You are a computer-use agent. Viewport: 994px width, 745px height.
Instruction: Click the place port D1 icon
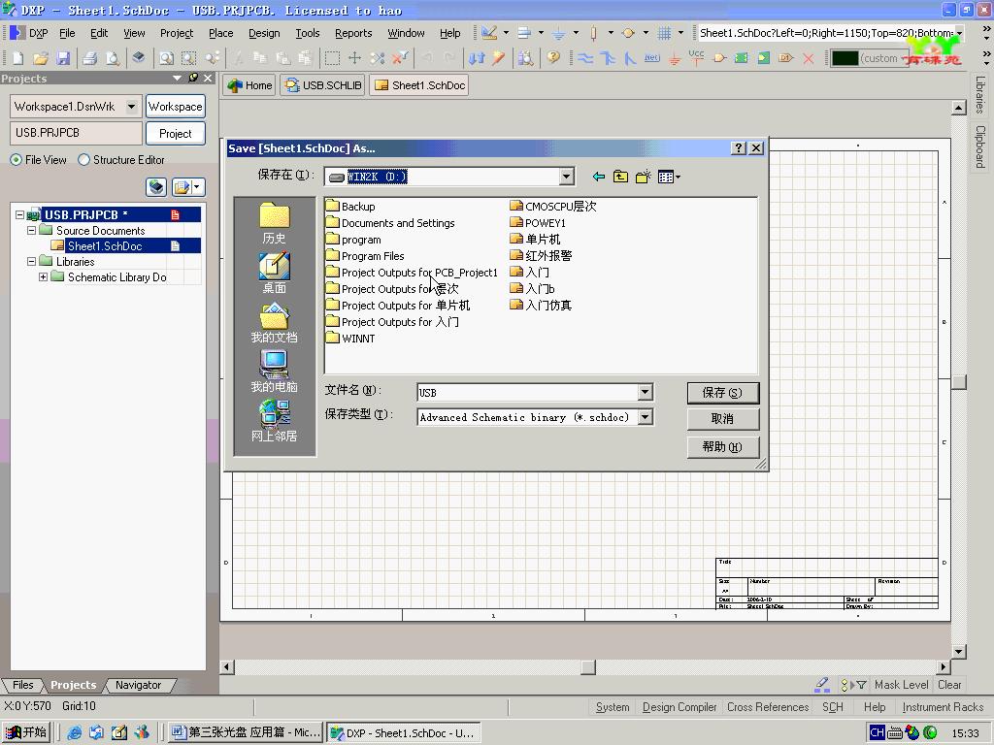[786, 58]
